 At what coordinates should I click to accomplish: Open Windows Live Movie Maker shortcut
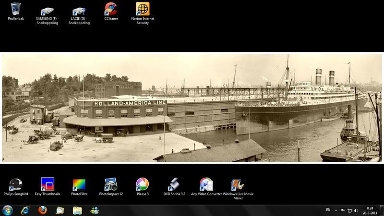coord(238,189)
